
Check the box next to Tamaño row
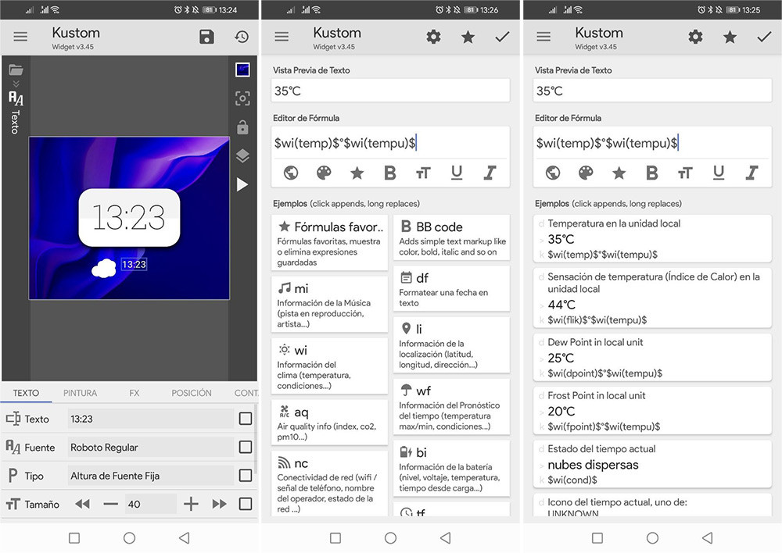(246, 504)
